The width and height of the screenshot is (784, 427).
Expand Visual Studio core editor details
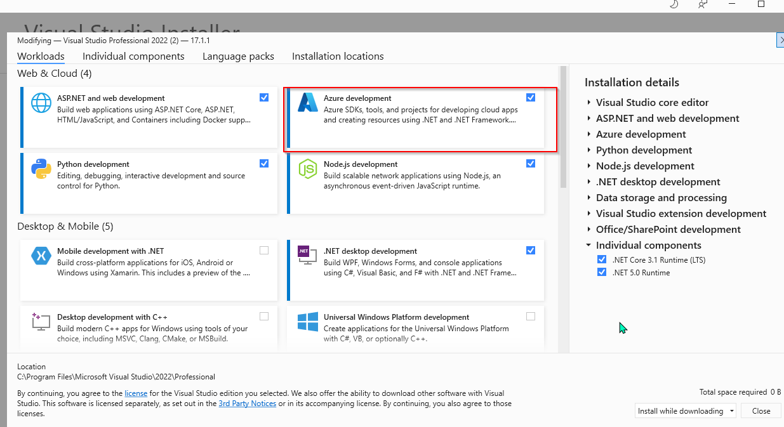[x=589, y=103]
